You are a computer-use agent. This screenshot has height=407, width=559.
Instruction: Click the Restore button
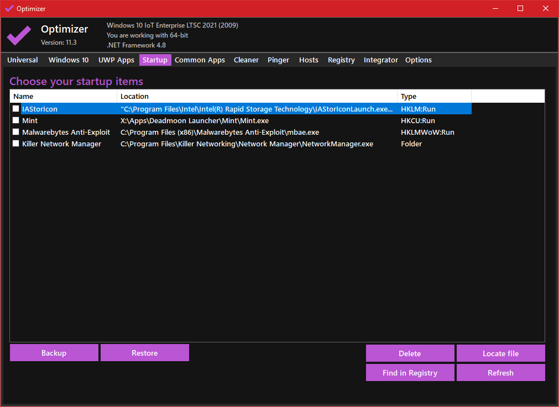pos(145,353)
